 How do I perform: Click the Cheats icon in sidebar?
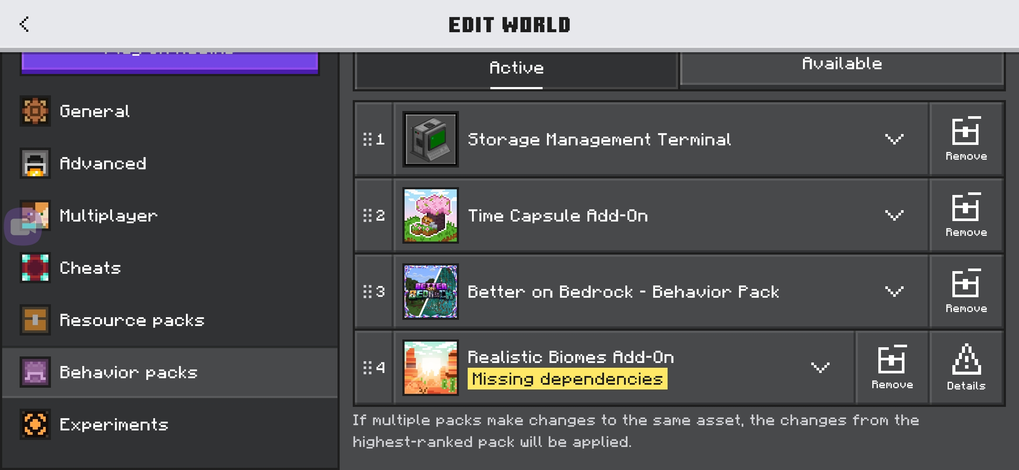[35, 268]
